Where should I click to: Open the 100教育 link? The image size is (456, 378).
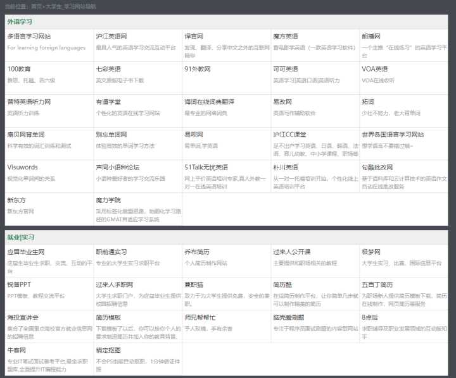coord(19,69)
